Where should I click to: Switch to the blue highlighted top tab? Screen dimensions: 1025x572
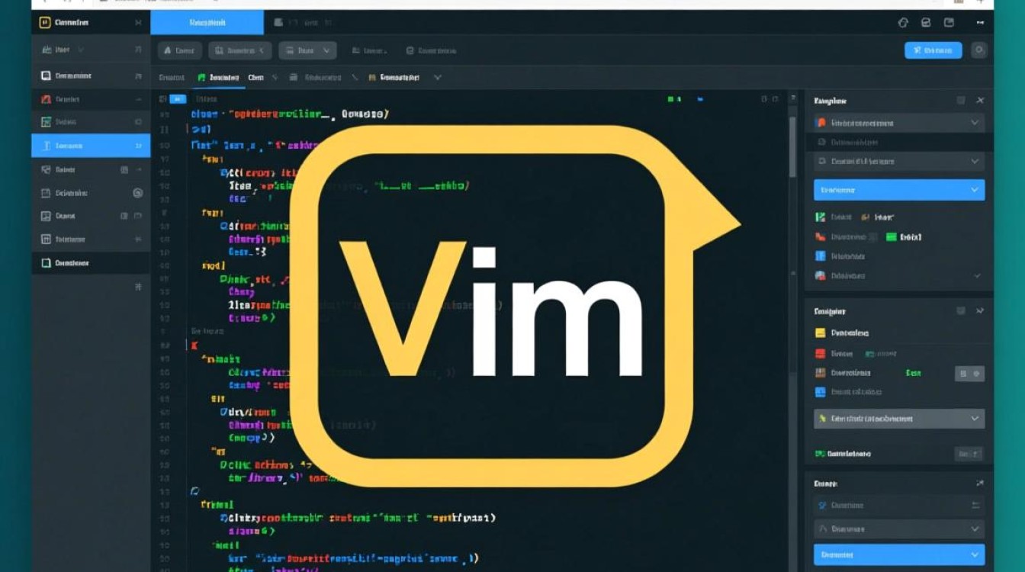207,23
